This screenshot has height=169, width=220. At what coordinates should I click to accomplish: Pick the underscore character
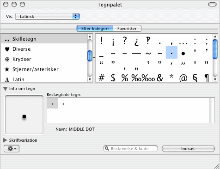click(101, 56)
